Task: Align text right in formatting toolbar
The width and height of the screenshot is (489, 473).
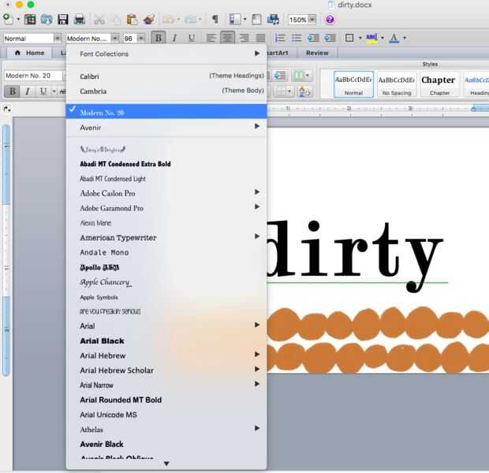Action: (x=244, y=38)
